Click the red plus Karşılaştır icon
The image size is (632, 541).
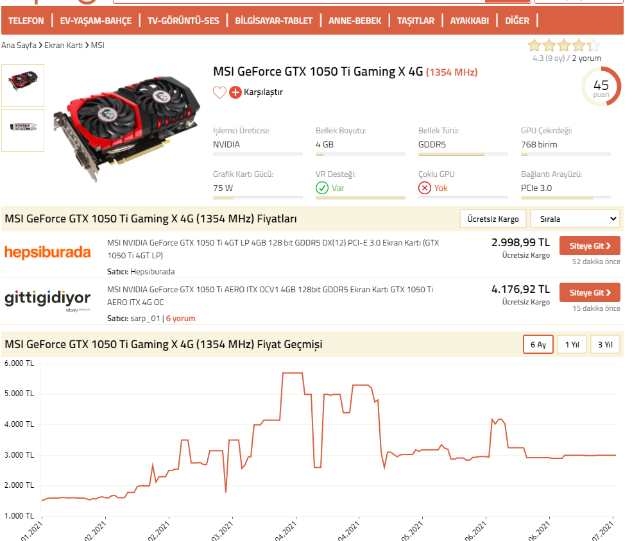point(235,92)
